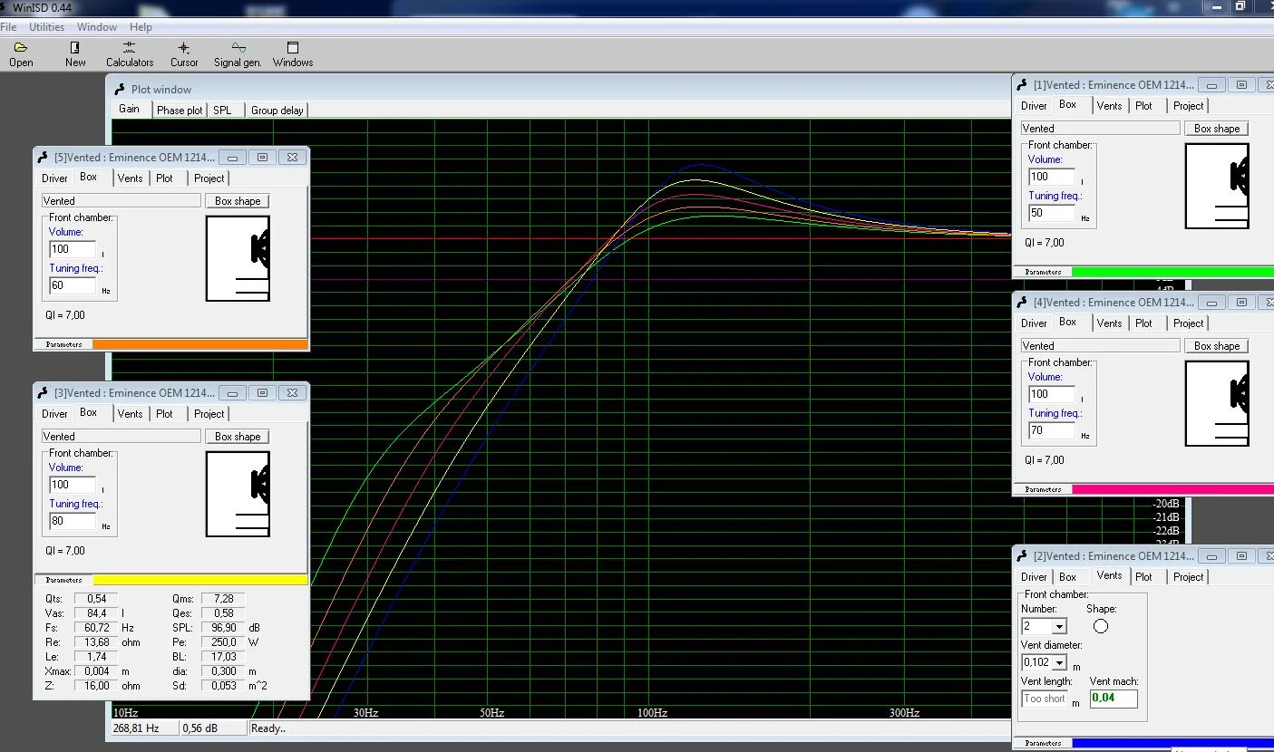The height and width of the screenshot is (752, 1274).
Task: Open the Utilities menu
Action: [x=46, y=27]
